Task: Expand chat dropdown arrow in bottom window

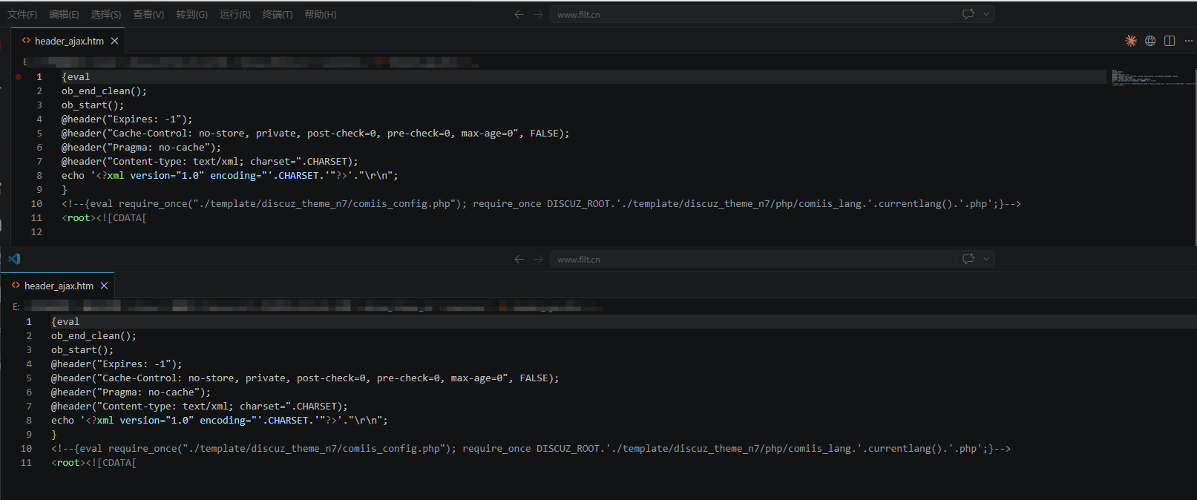Action: coord(986,259)
